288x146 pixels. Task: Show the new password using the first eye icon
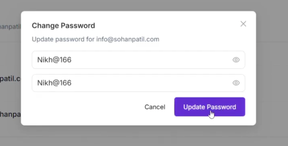click(236, 60)
